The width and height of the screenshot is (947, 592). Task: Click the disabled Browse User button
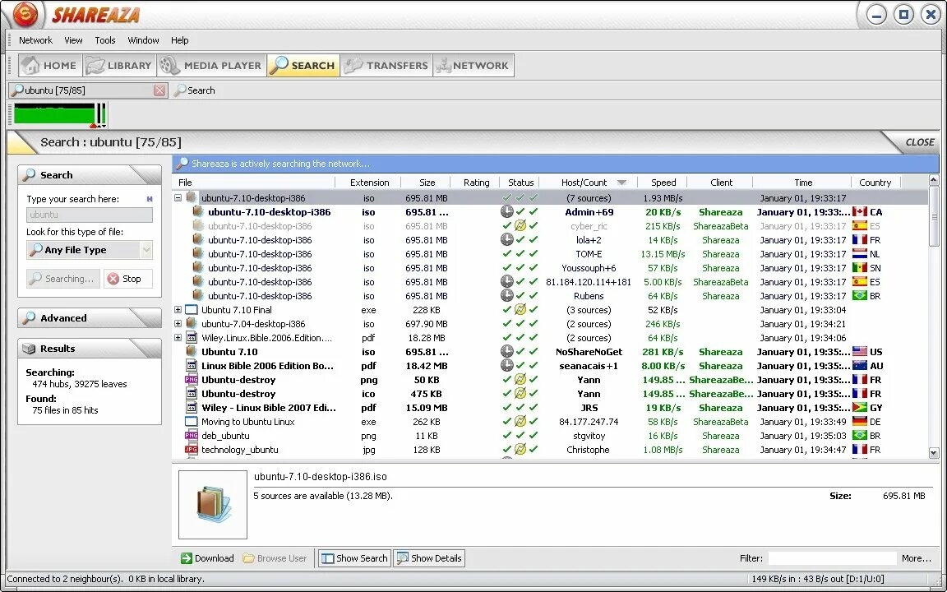[275, 558]
